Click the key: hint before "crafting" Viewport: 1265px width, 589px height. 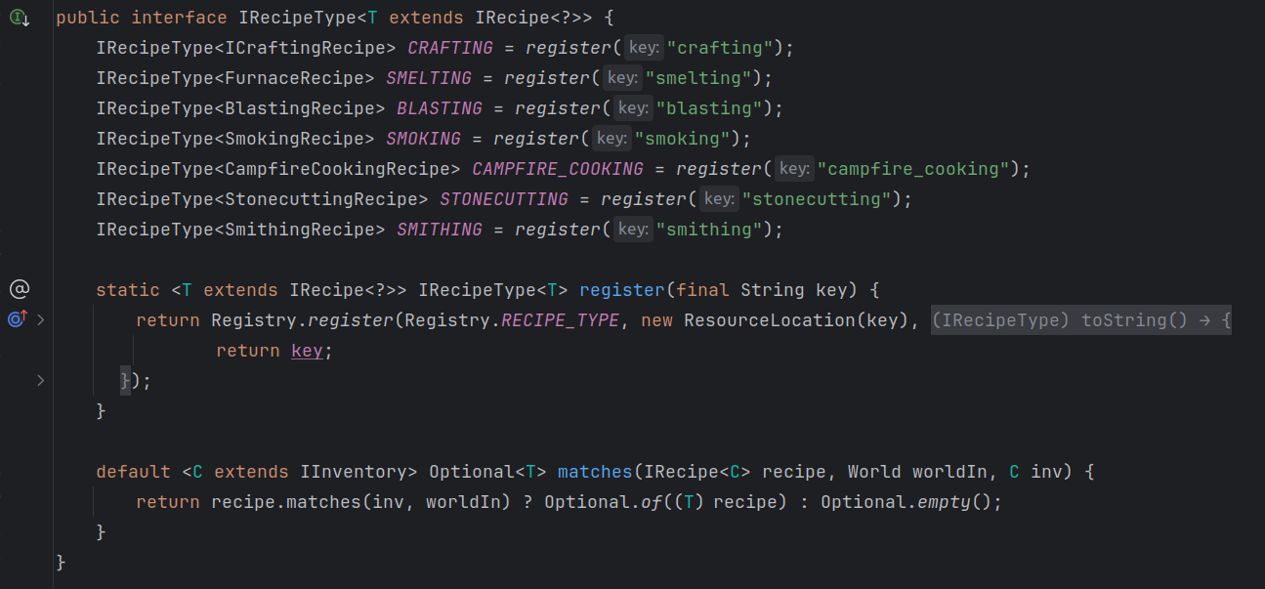coord(644,48)
